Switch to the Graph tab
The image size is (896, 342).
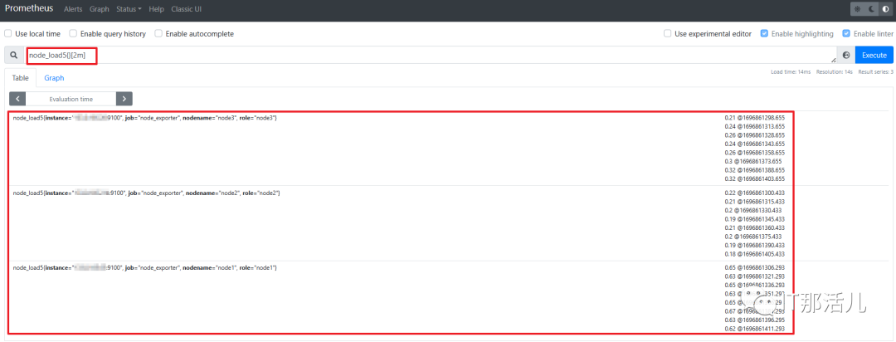54,78
